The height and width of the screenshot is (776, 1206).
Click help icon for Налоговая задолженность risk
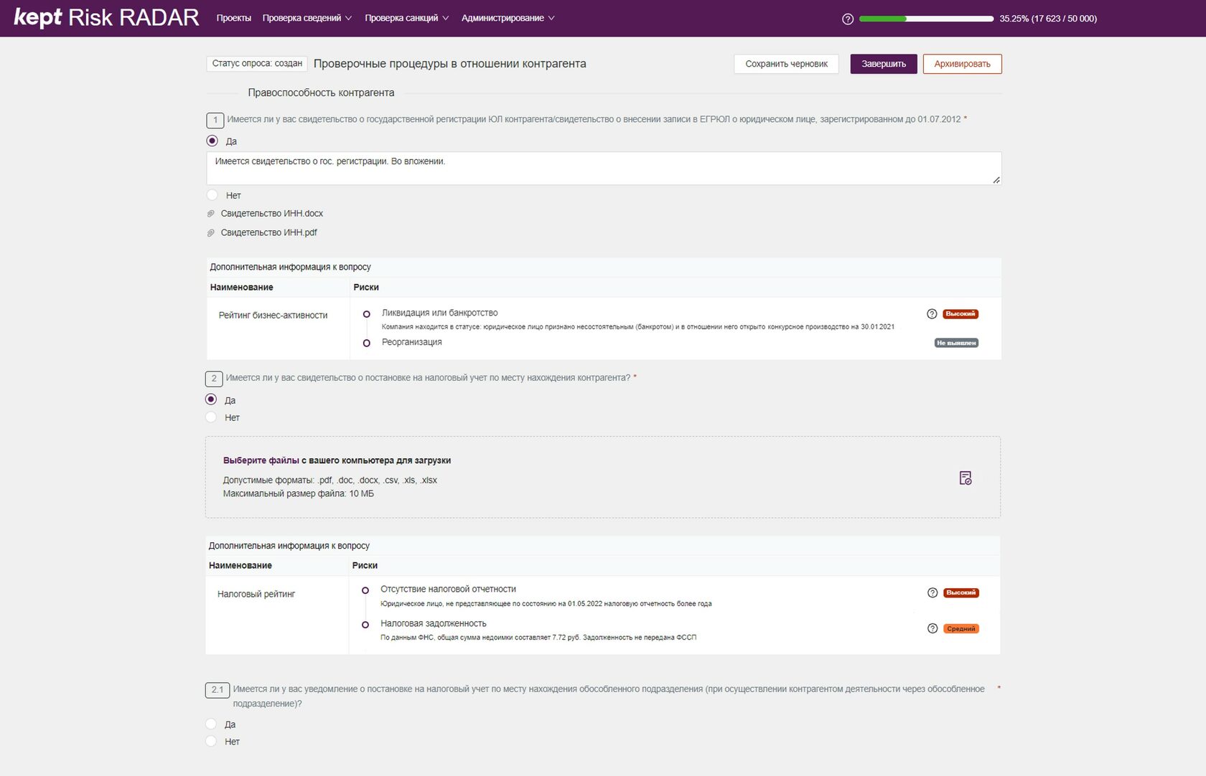(932, 628)
